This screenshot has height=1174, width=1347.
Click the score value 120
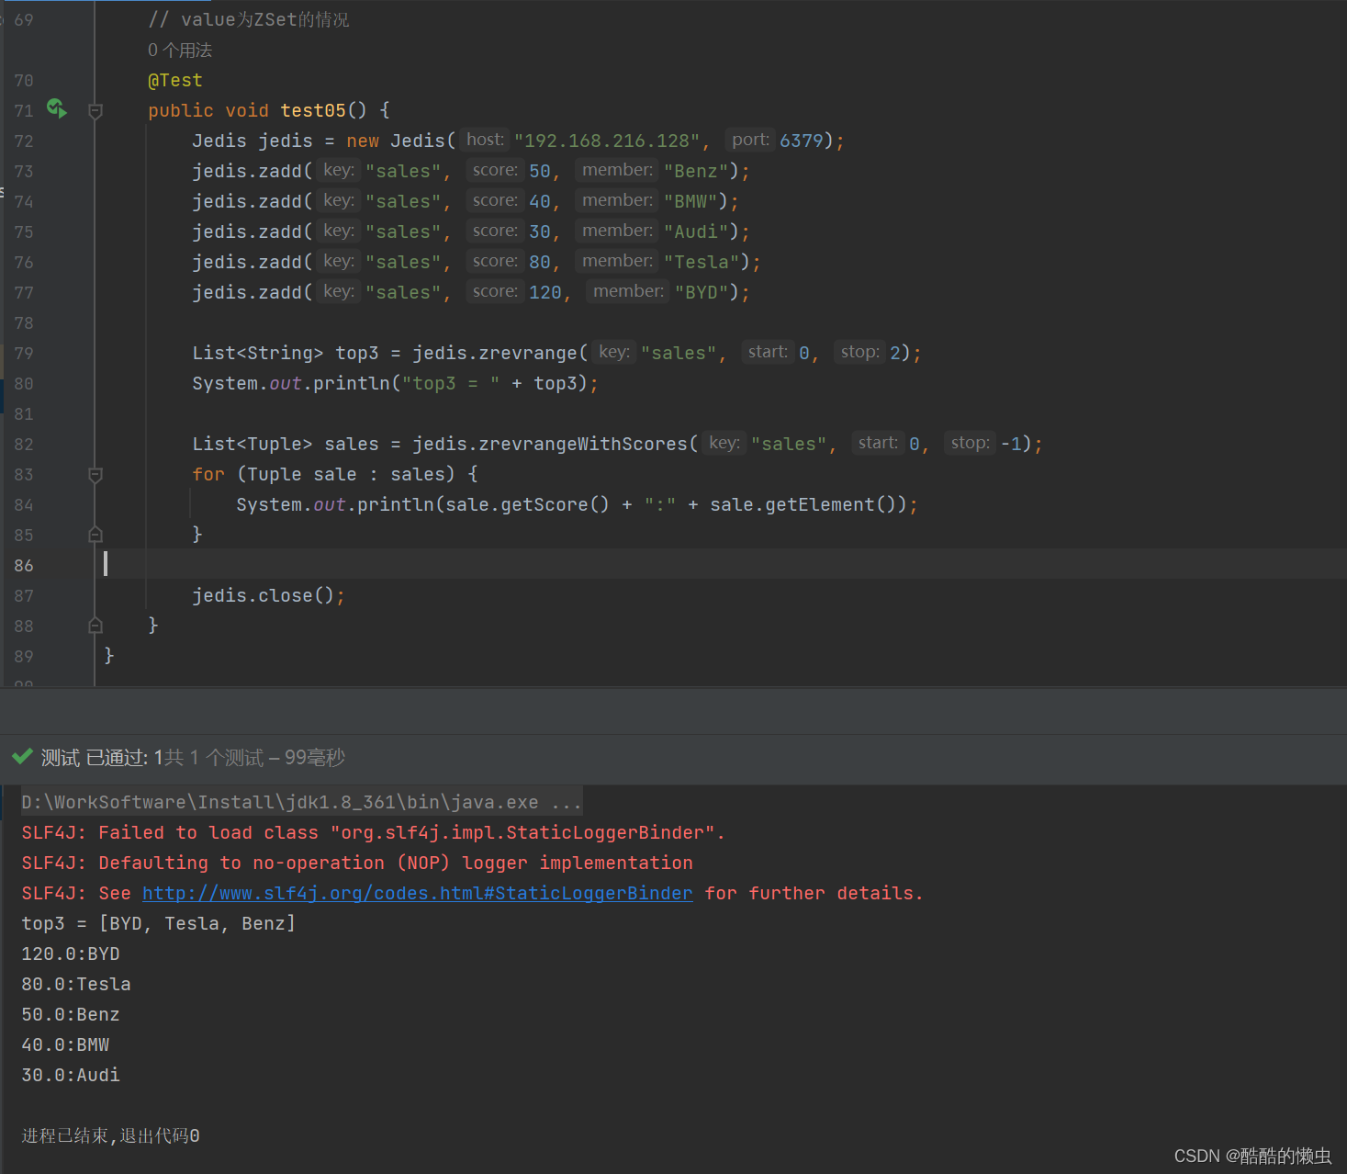545,292
